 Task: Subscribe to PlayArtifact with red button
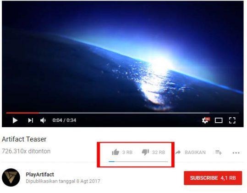point(213,178)
